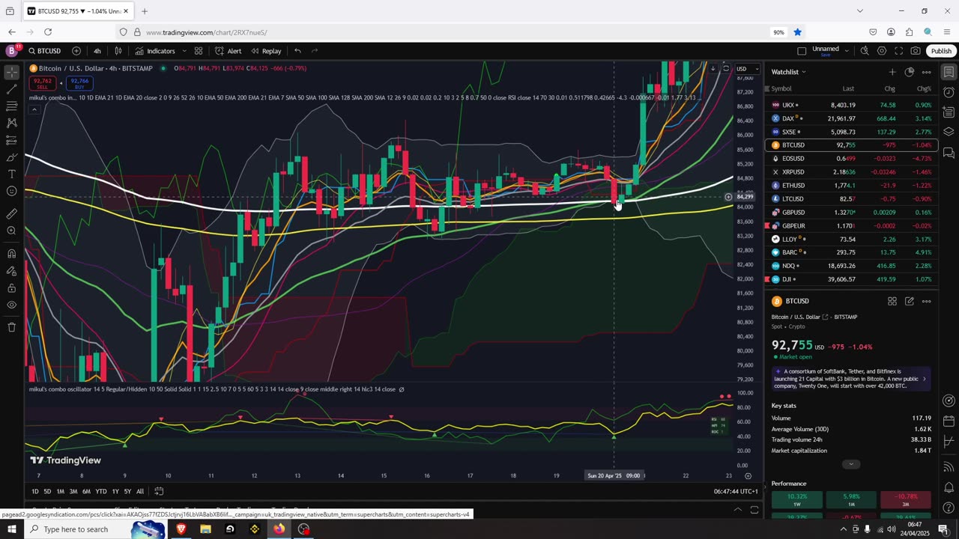The width and height of the screenshot is (959, 539).
Task: Select the text annotation tool
Action: click(11, 174)
